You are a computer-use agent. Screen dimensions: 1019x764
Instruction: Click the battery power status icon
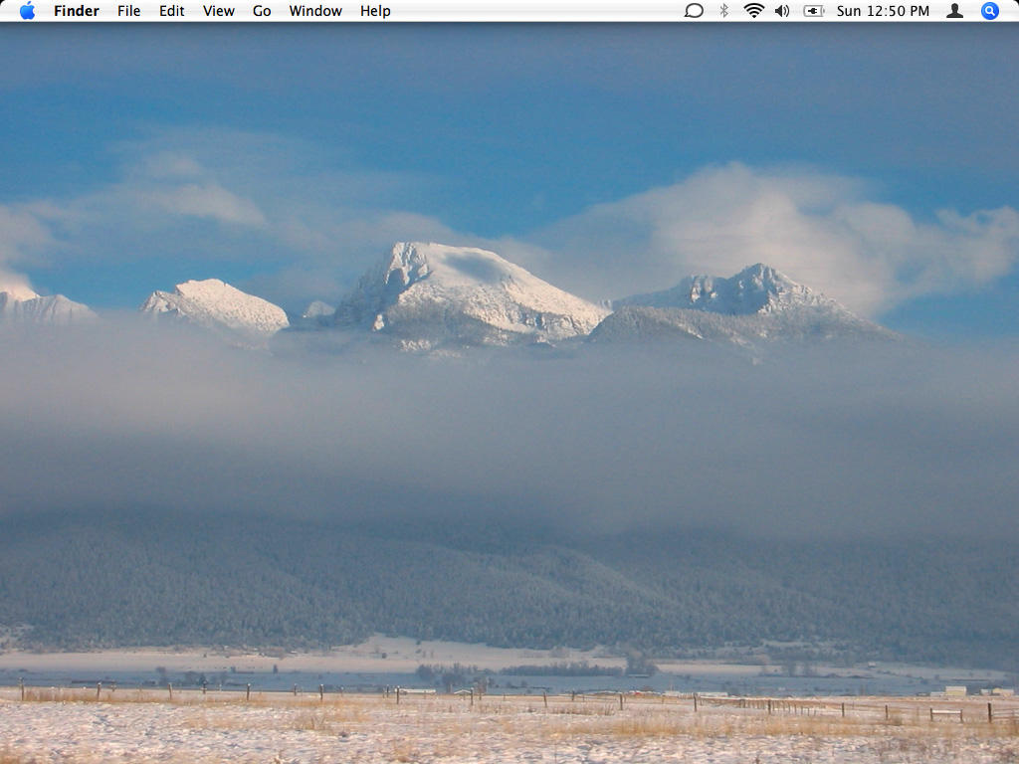click(x=814, y=10)
